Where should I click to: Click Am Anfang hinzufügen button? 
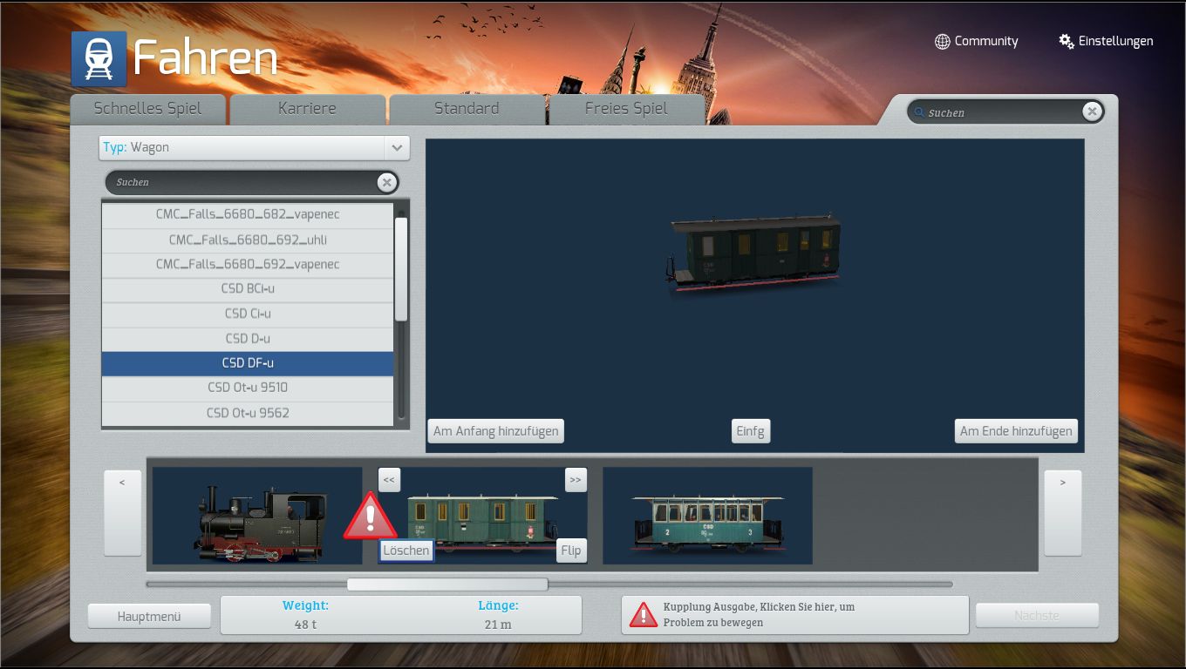click(x=496, y=431)
